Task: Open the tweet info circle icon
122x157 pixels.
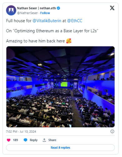Action: point(112,131)
